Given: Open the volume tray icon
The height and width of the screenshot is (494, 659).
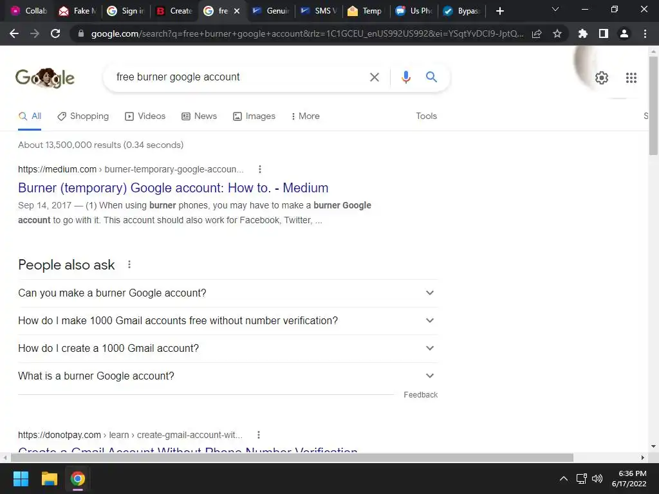Looking at the screenshot, I should [597, 479].
